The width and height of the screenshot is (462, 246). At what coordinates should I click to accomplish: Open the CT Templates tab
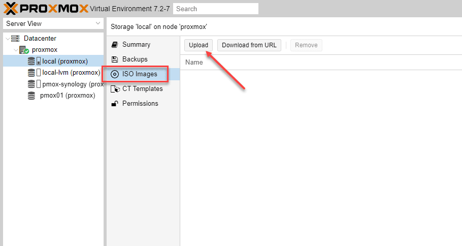(x=143, y=89)
